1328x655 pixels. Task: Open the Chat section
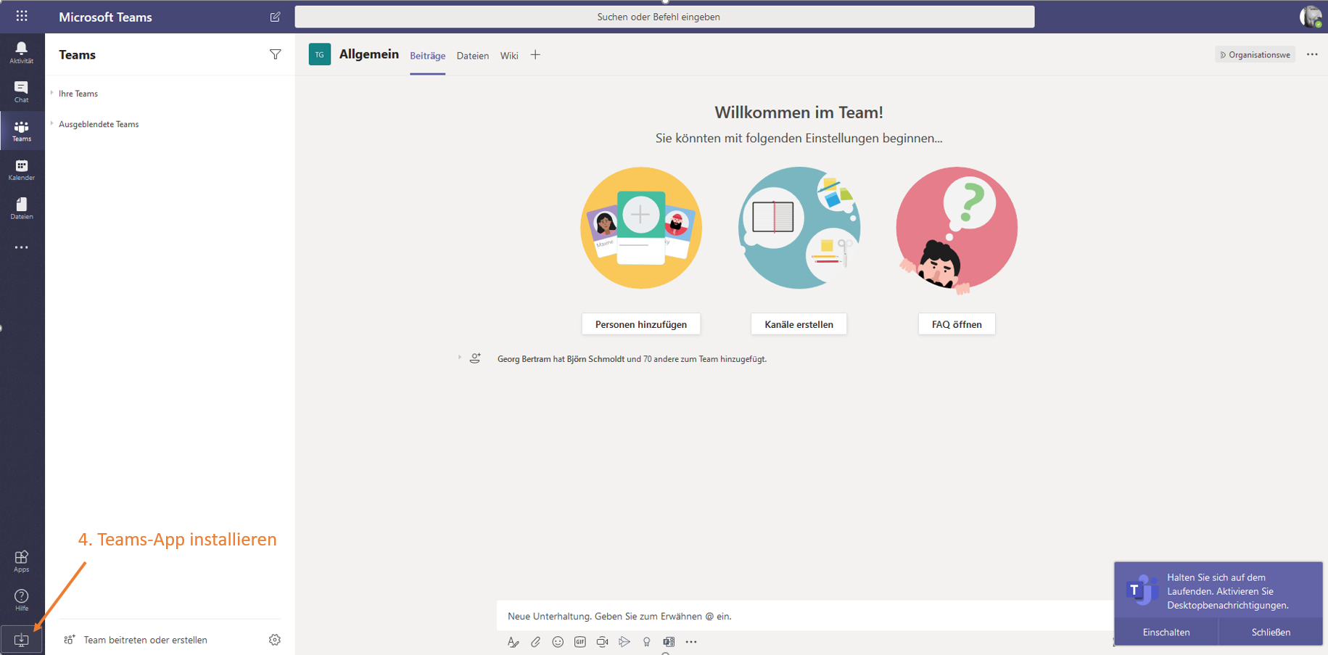pos(22,91)
